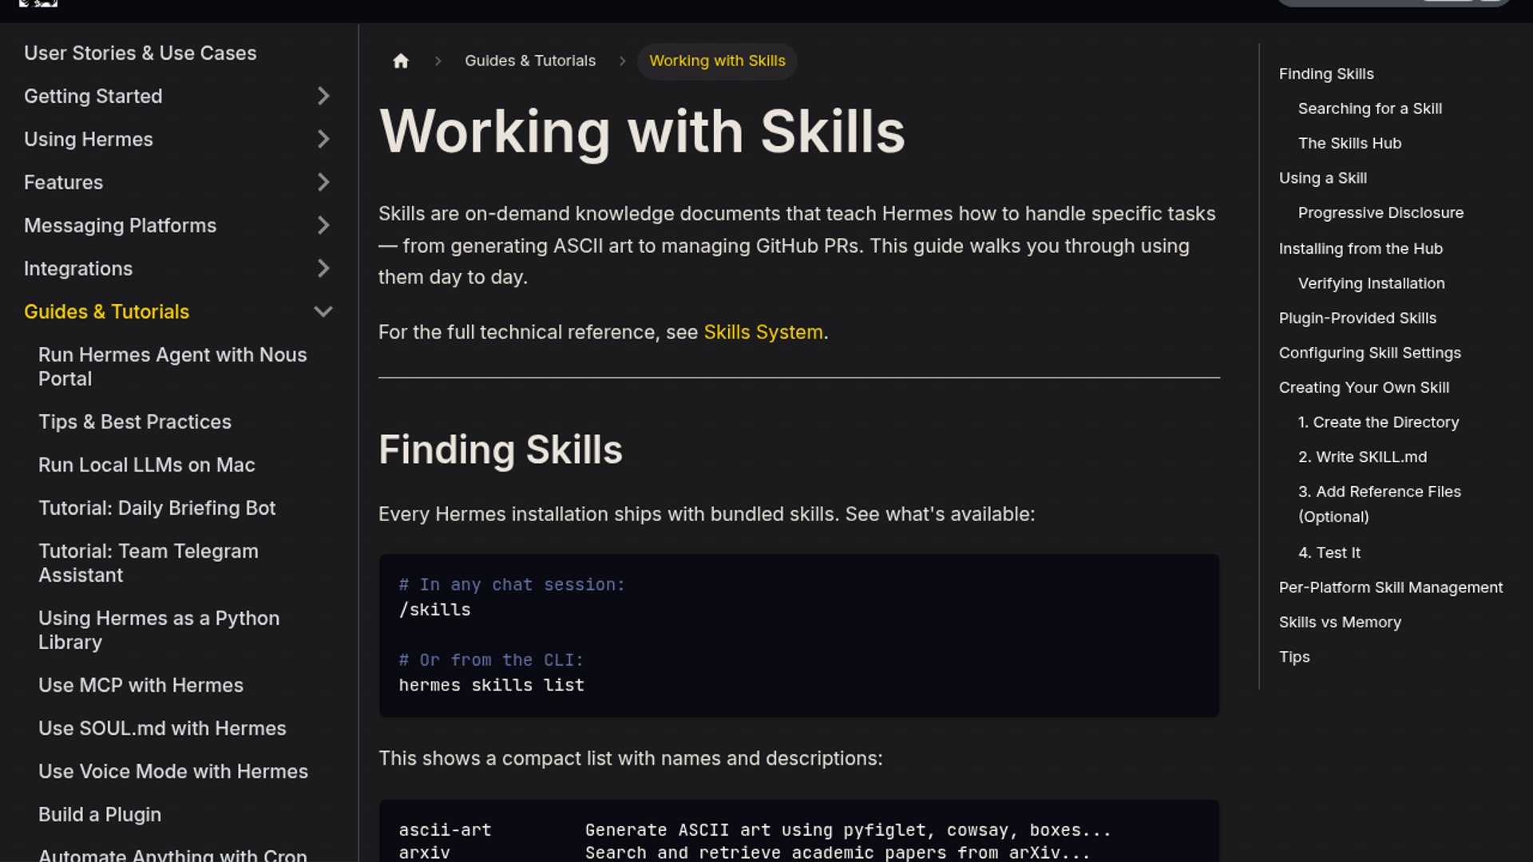Open Use MCP with Hermes guide

(141, 686)
